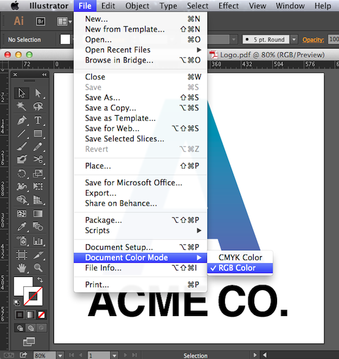
Task: Select the Magic Wand tool
Action: [22, 106]
